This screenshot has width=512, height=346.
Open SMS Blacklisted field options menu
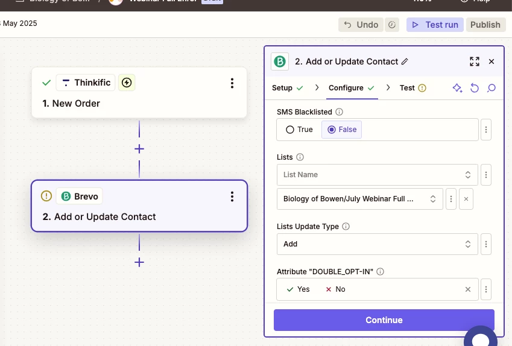pyautogui.click(x=486, y=130)
